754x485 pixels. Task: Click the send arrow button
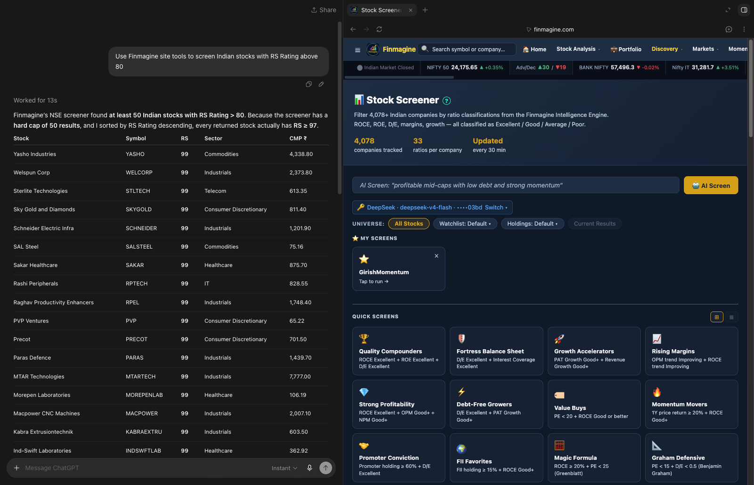pyautogui.click(x=326, y=468)
